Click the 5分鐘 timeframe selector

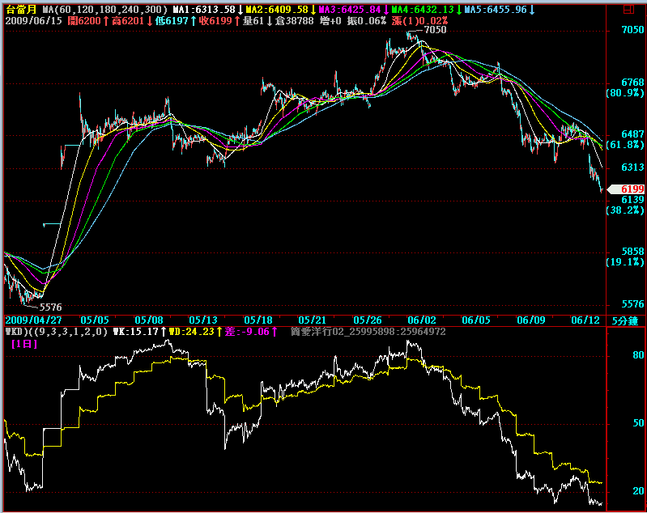click(x=624, y=320)
